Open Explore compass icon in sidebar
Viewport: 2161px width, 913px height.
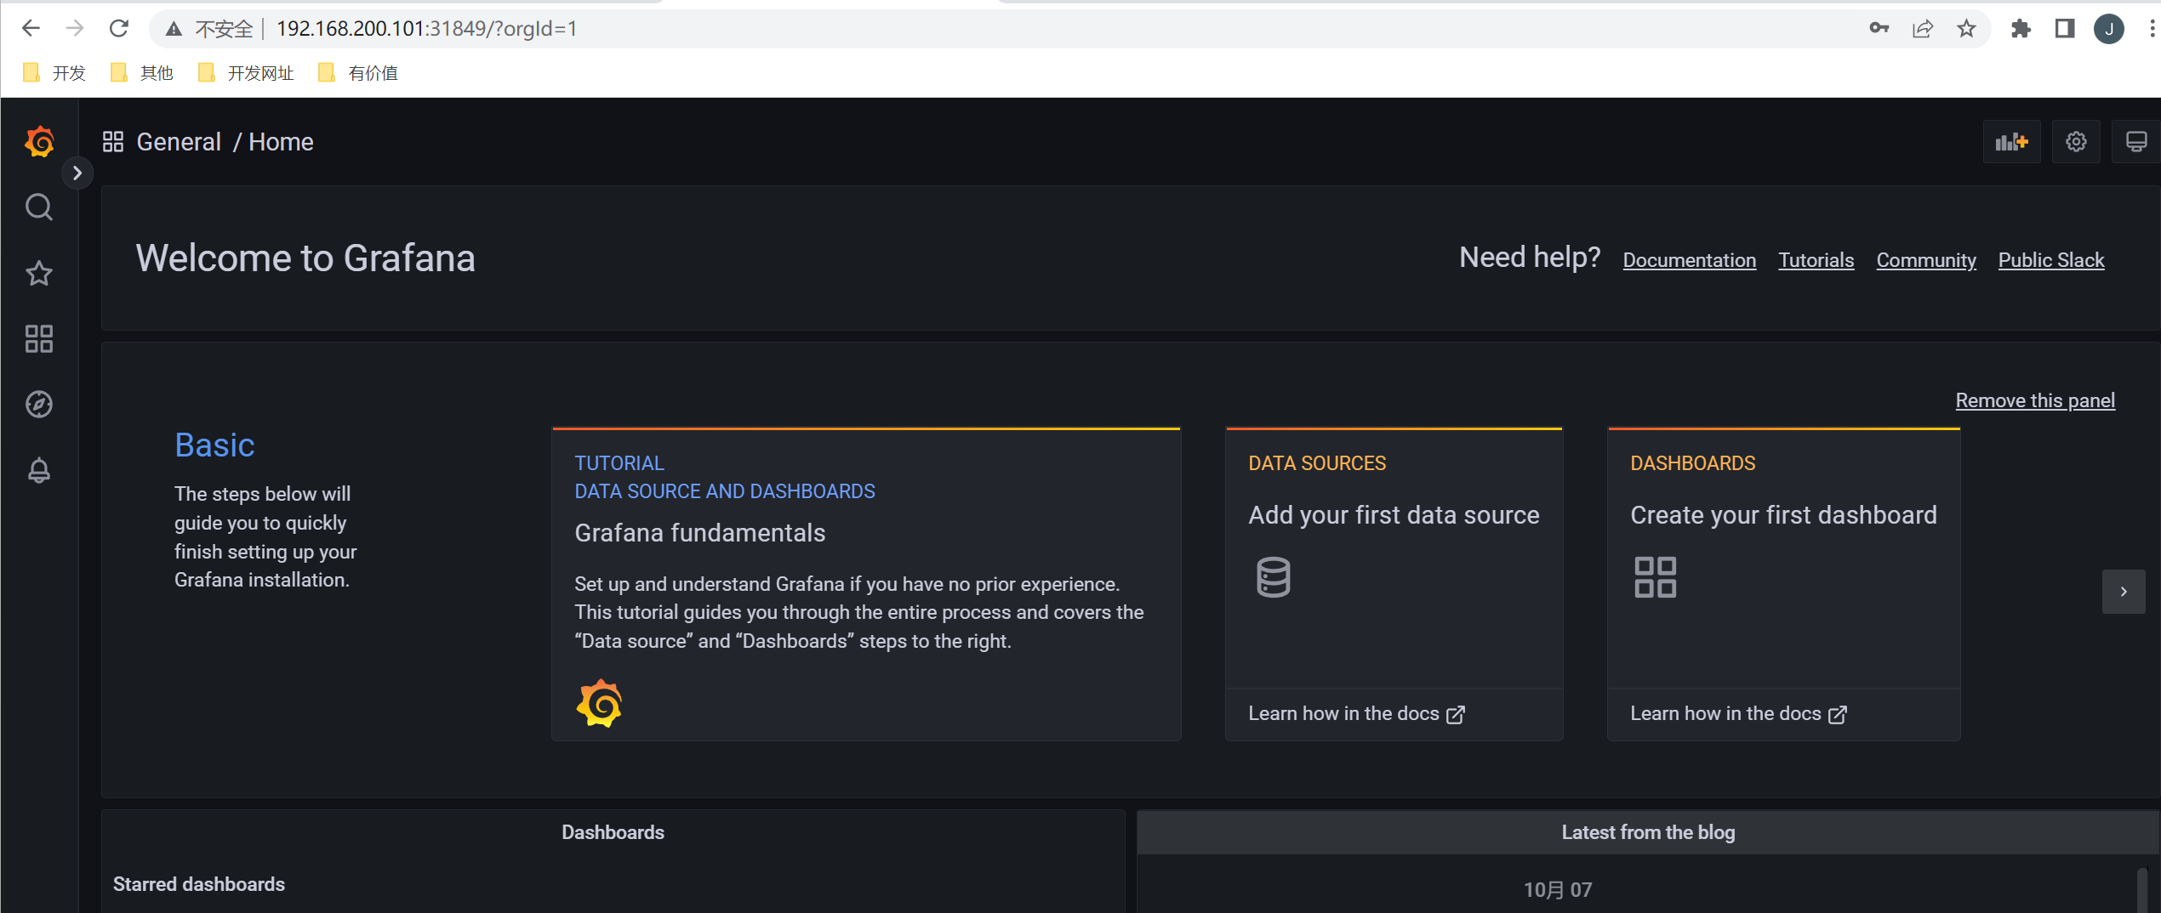coord(39,404)
